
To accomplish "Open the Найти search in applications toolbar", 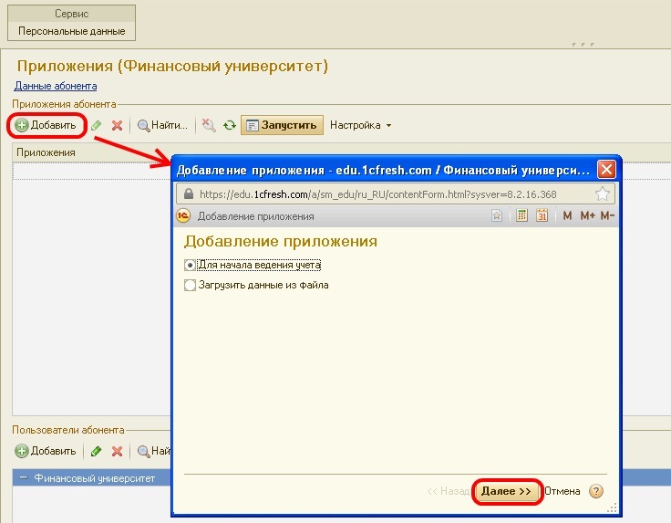I will click(162, 125).
